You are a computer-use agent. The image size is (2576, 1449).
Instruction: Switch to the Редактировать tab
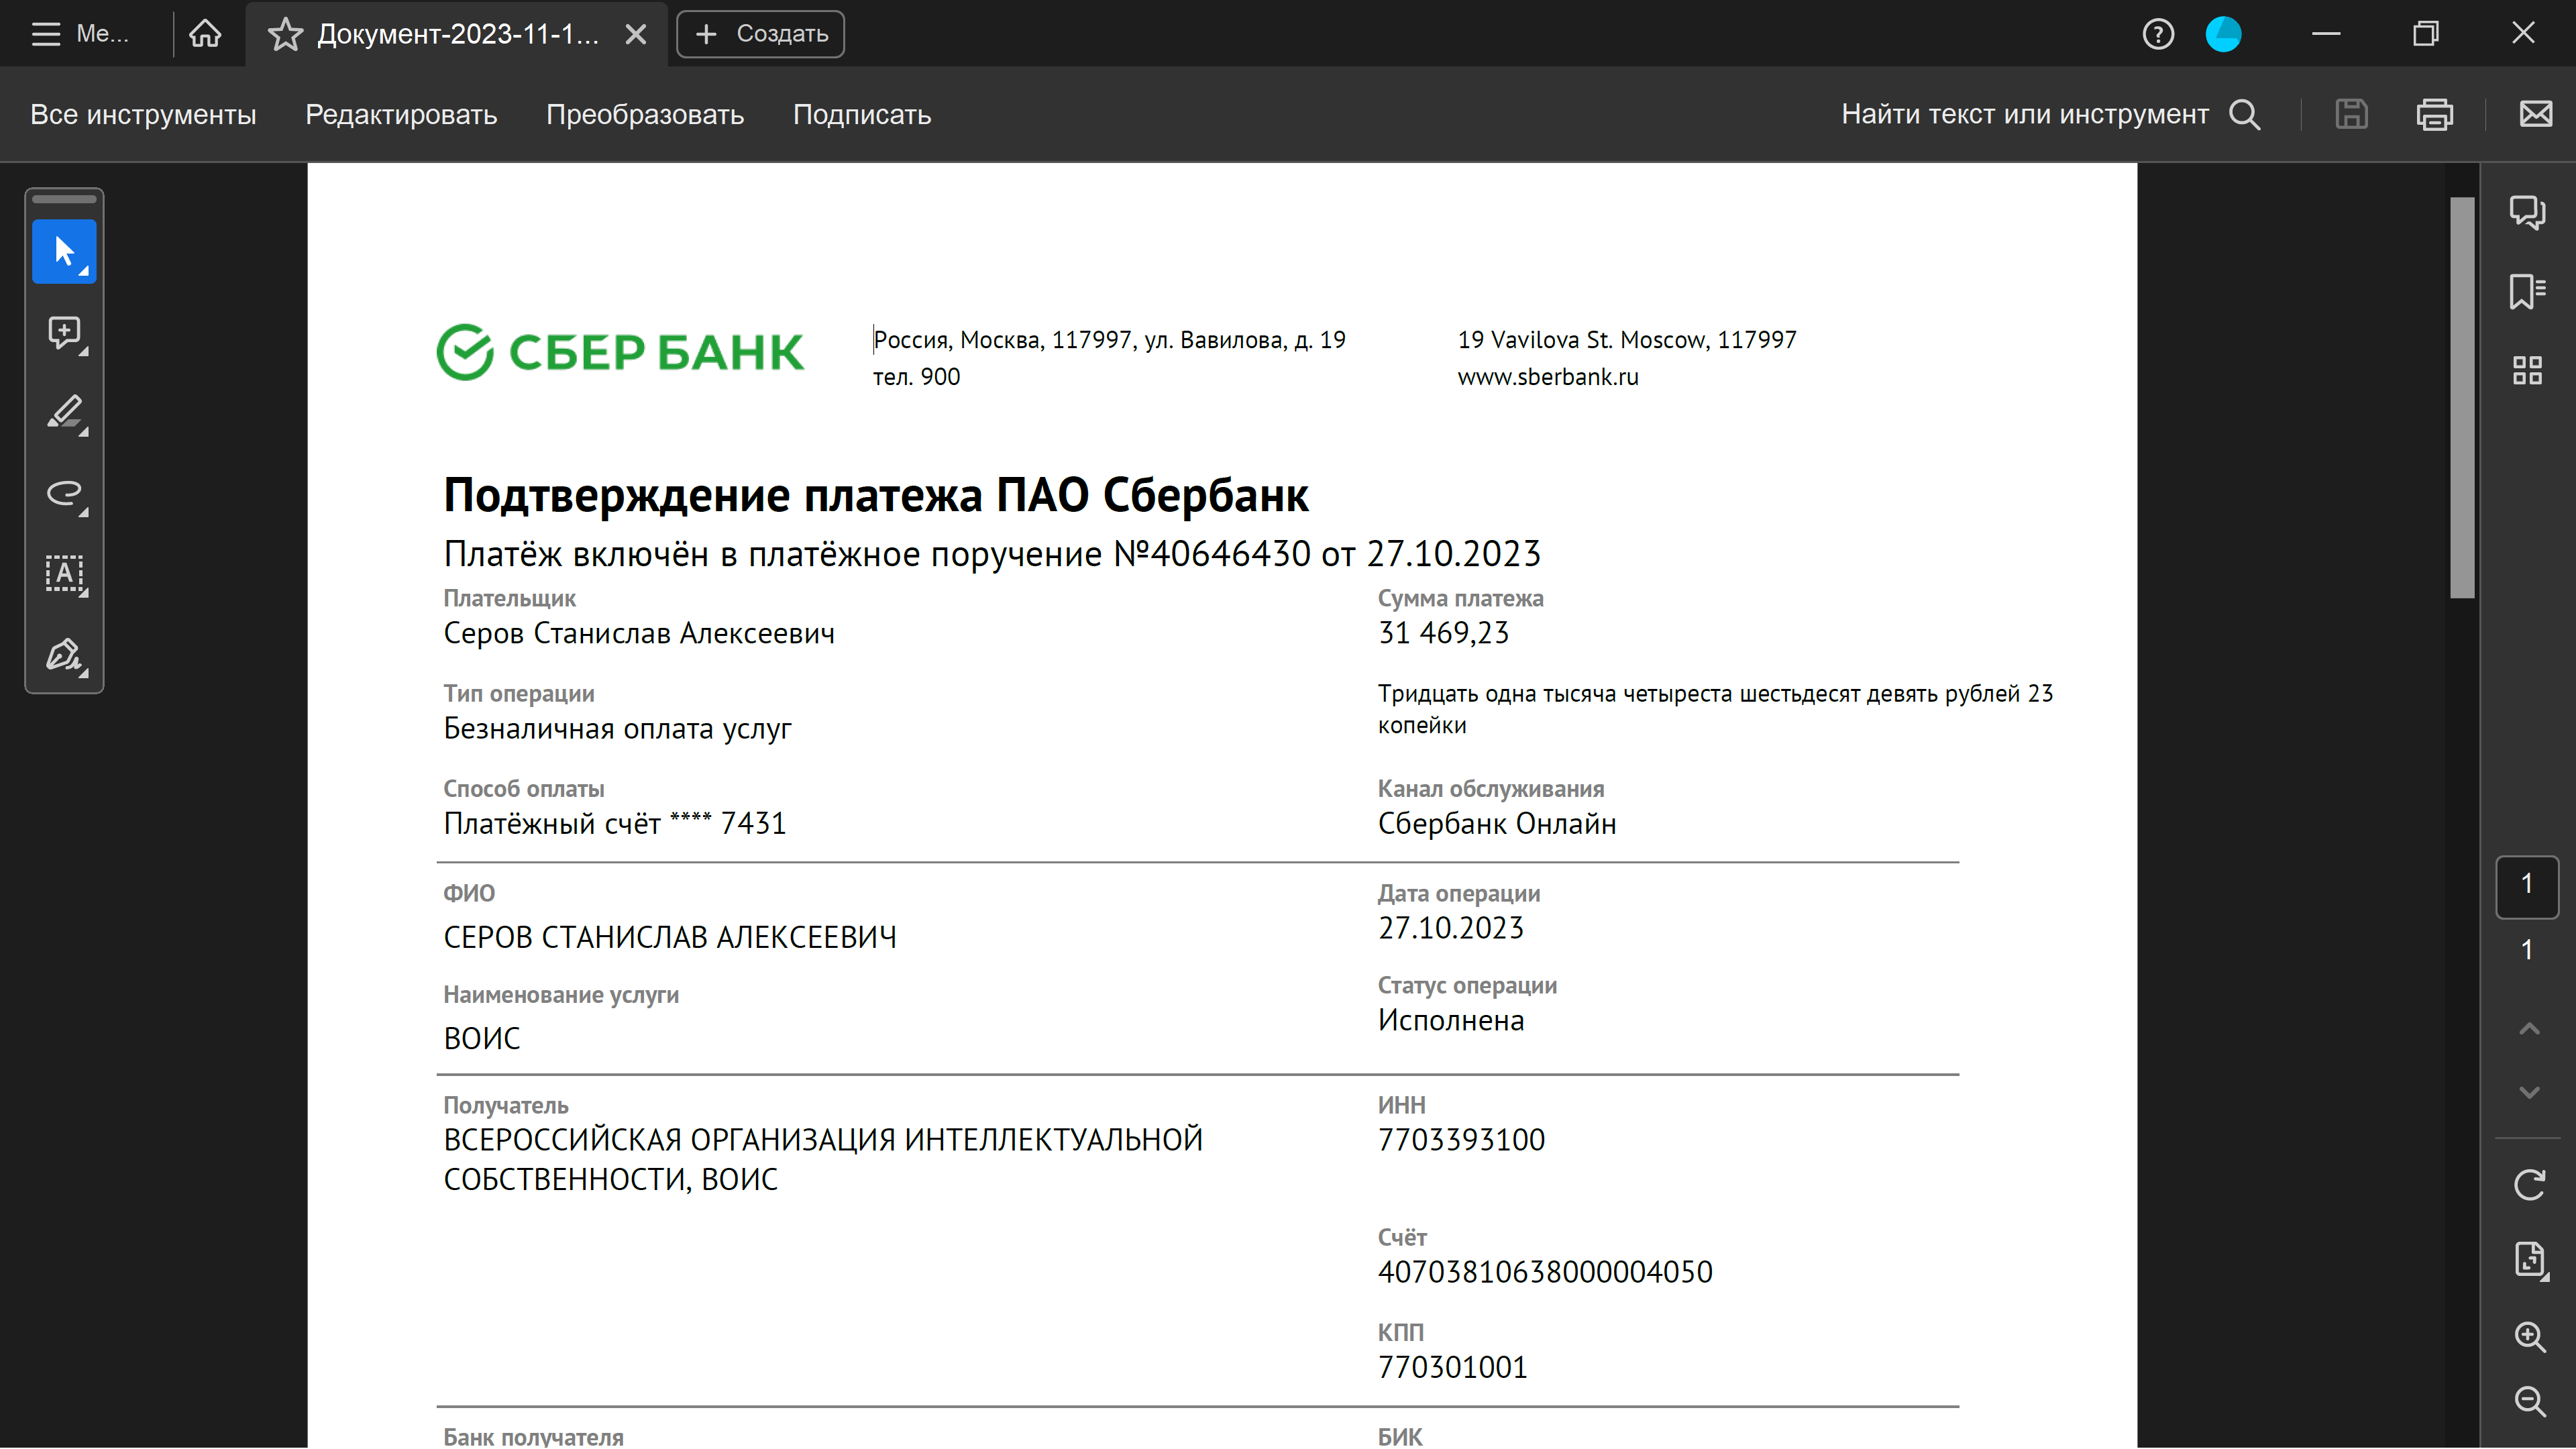[x=401, y=115]
